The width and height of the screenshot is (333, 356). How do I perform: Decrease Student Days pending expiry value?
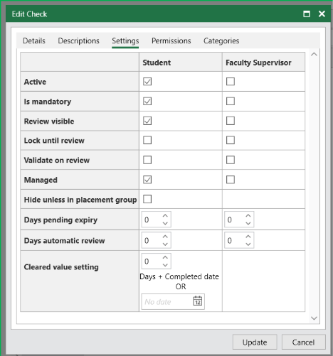[165, 223]
